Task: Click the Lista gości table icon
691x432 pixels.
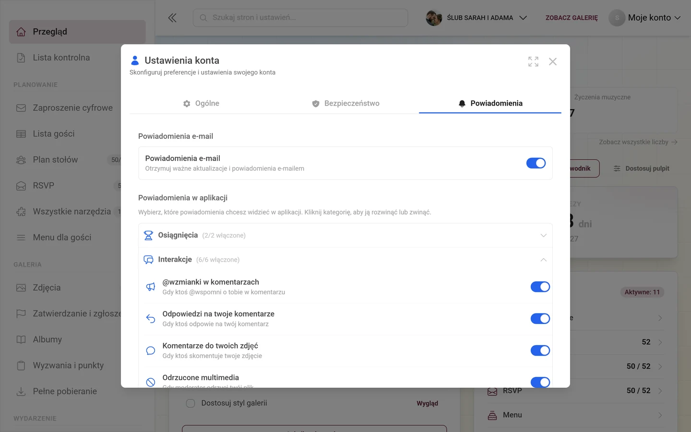Action: [x=21, y=134]
